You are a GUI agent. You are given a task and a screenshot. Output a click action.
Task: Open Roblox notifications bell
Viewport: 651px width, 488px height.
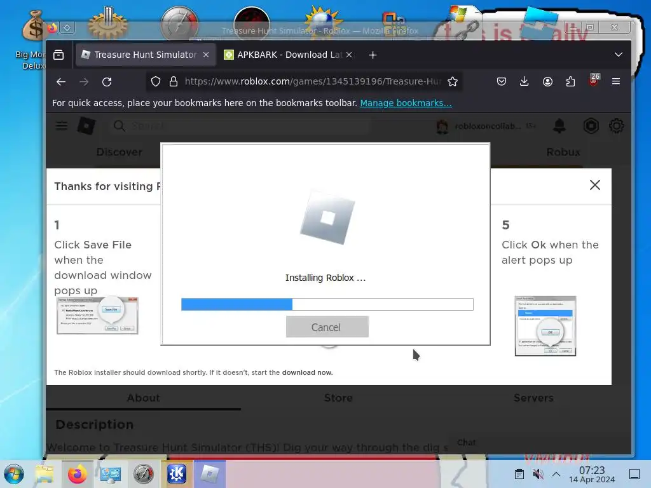[x=559, y=126]
